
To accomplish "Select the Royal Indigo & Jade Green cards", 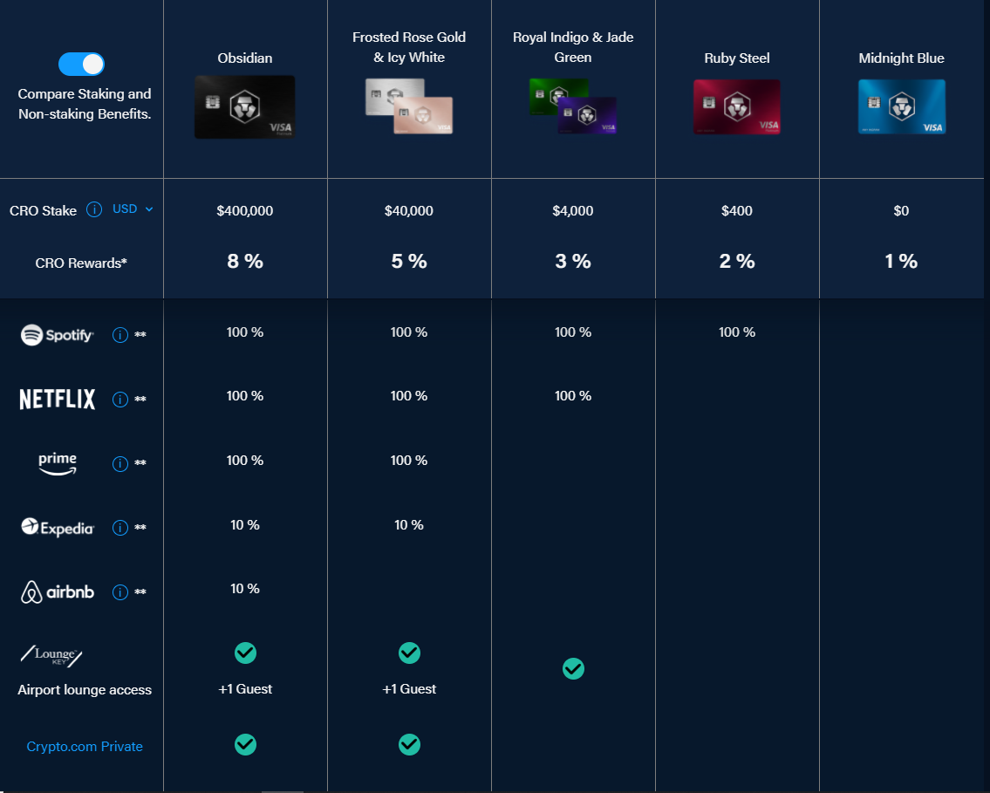I will click(573, 106).
